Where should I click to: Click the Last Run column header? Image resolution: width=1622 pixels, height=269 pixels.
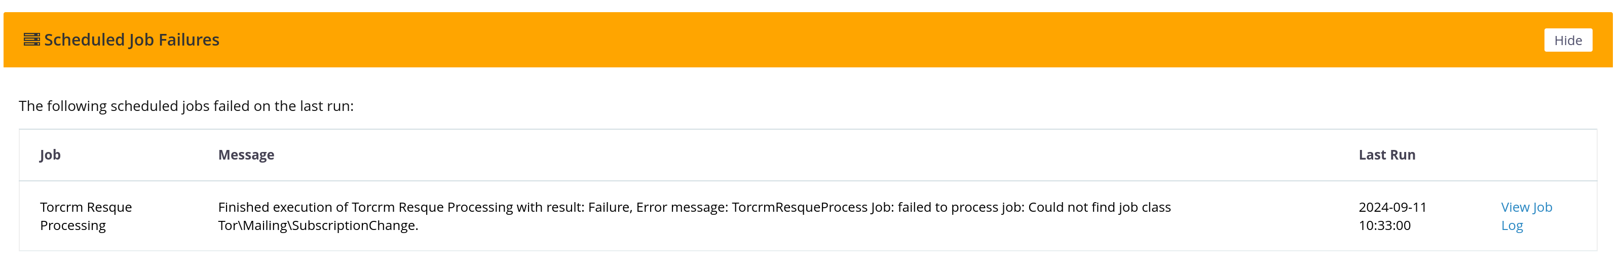(1386, 155)
